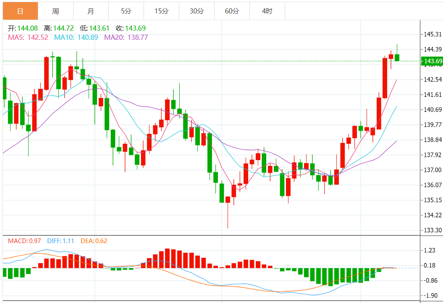The width and height of the screenshot is (443, 303).
Task: Click the 134.22 price axis label
Action: pyautogui.click(x=433, y=215)
